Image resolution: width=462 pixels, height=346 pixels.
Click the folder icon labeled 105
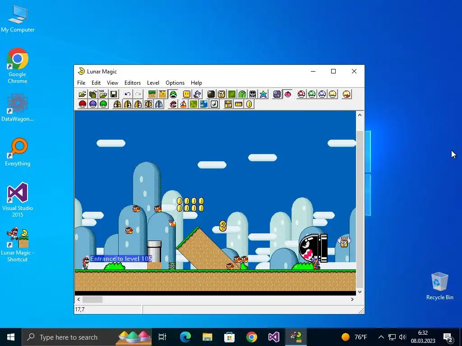pos(103,94)
